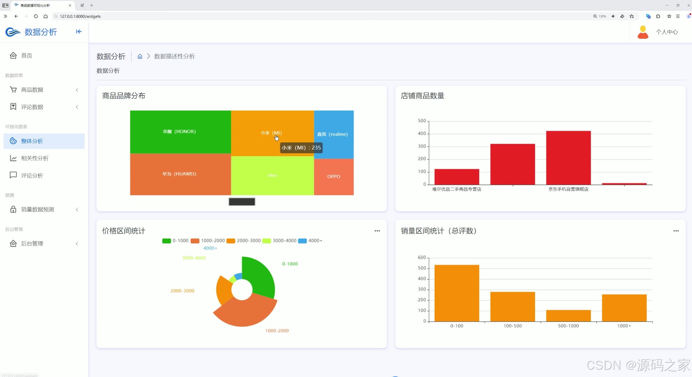Click the 个人中心 link
This screenshot has height=377, width=692.
[x=666, y=32]
